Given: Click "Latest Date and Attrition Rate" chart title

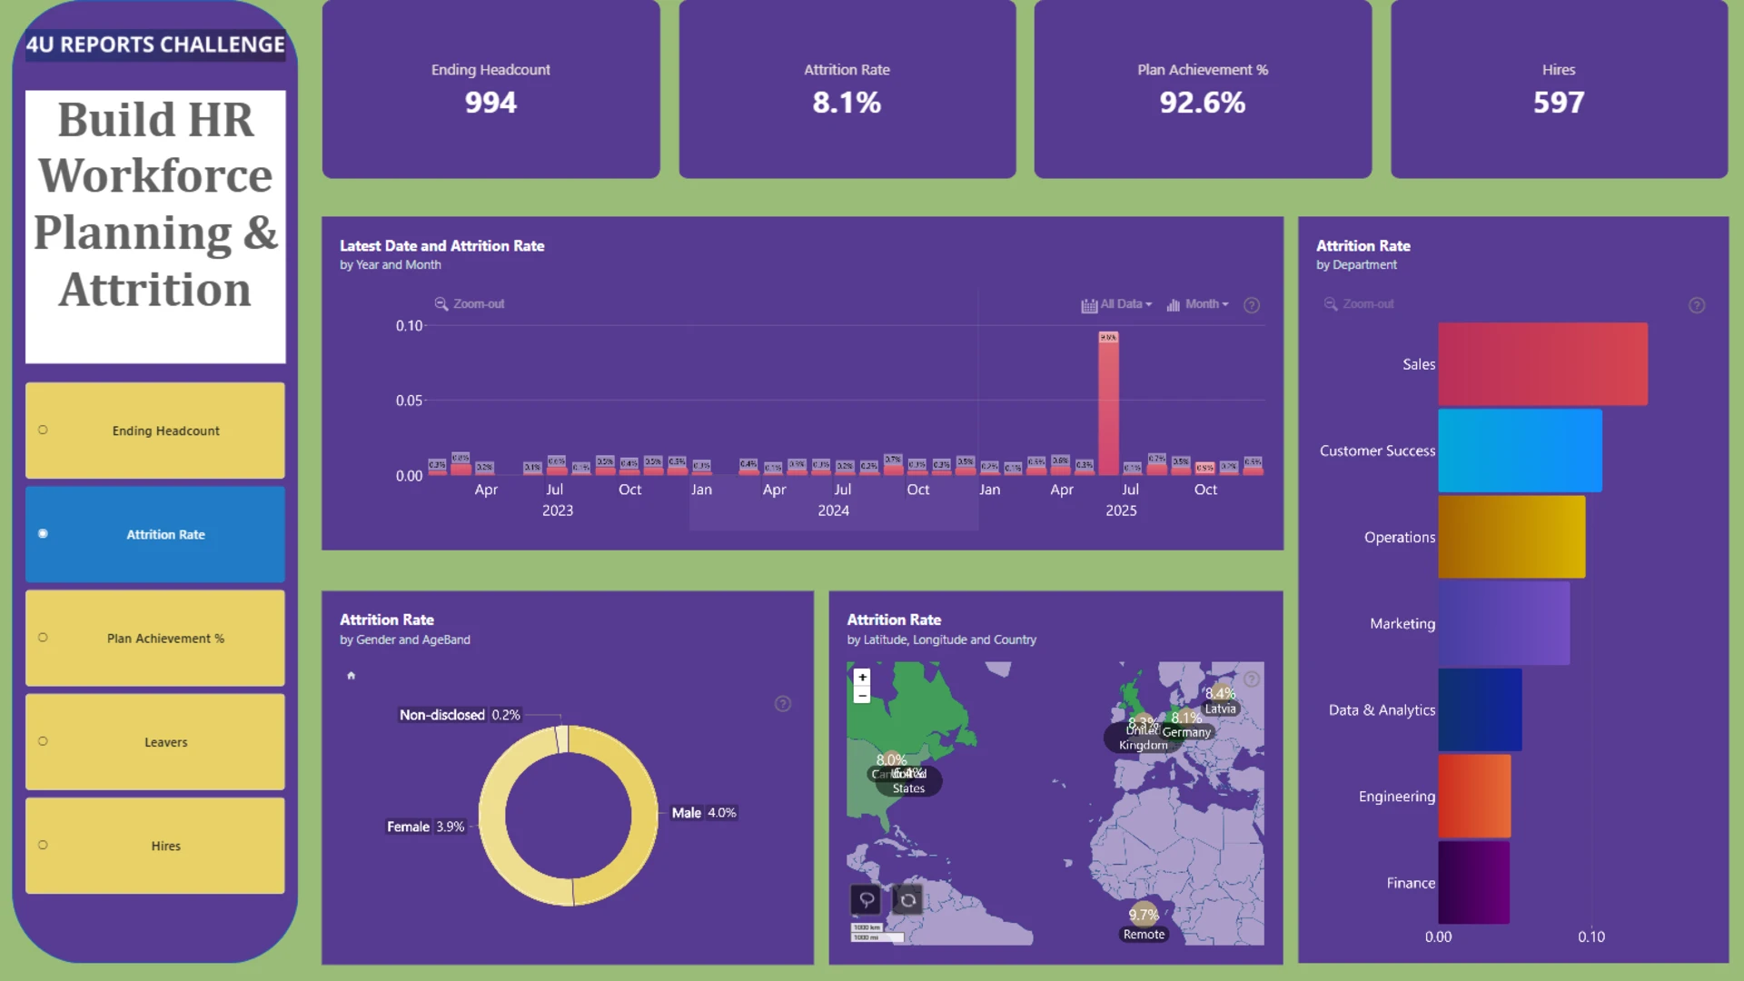Looking at the screenshot, I should [x=441, y=245].
